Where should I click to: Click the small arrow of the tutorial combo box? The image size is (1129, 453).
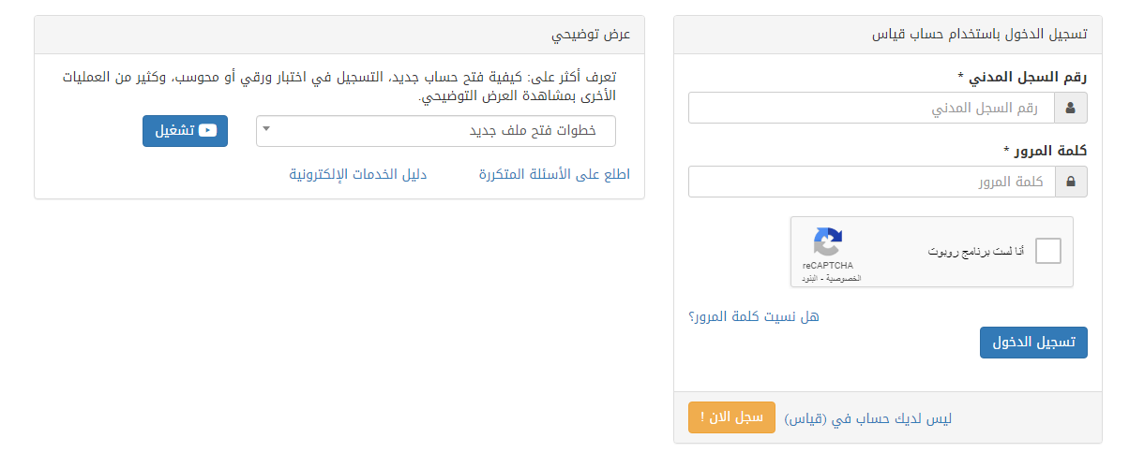pos(266,129)
